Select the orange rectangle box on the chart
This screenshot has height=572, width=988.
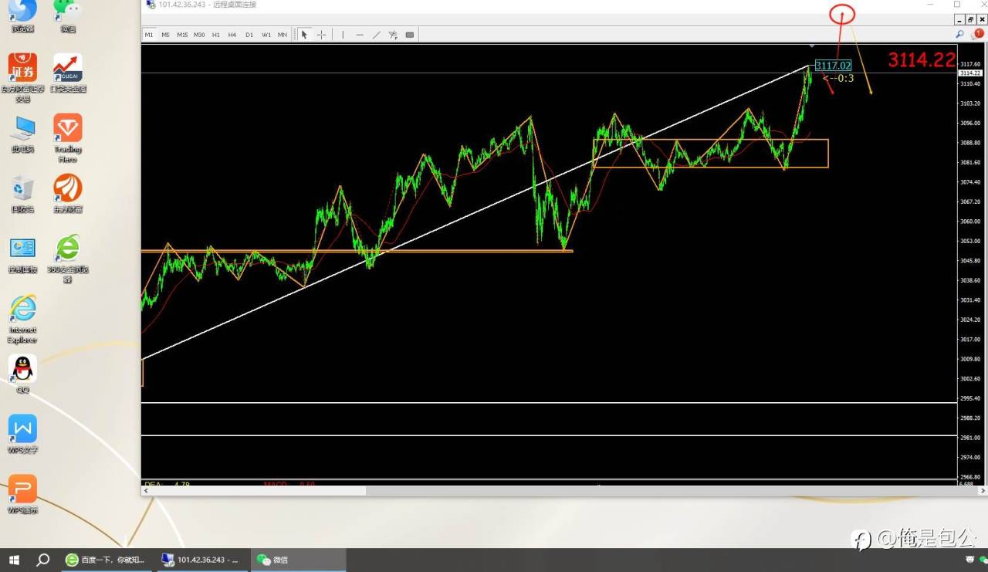(710, 153)
